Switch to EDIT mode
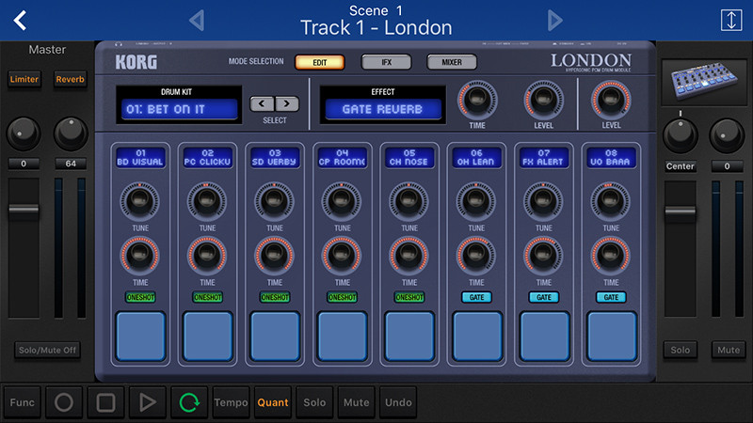The width and height of the screenshot is (753, 423). click(320, 62)
